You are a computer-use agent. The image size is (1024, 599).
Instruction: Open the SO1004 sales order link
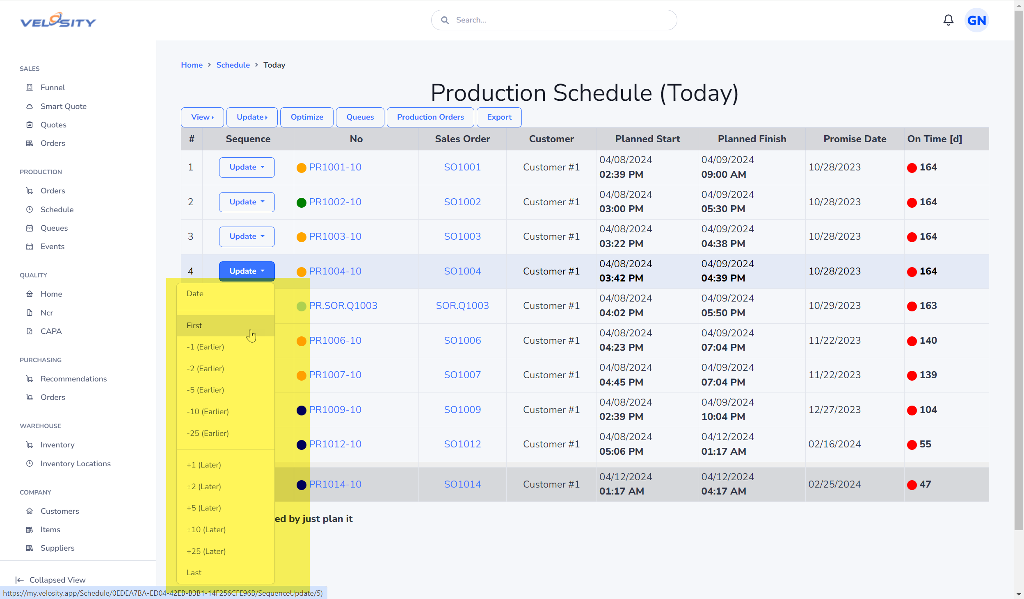[462, 271]
